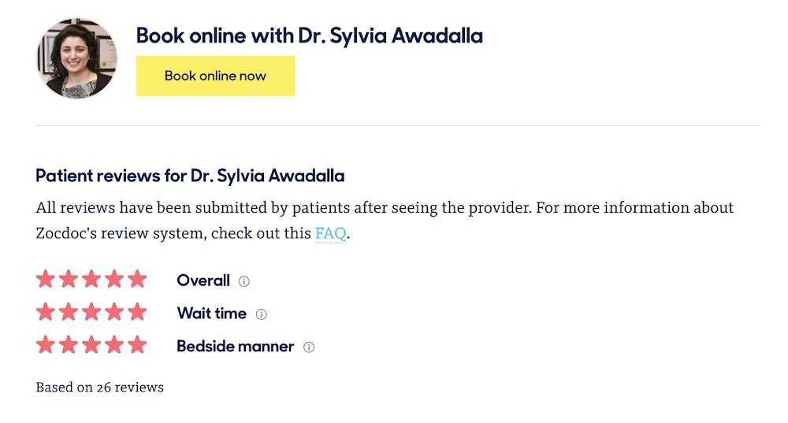
Task: Click second star in Wait time row
Action: [69, 312]
